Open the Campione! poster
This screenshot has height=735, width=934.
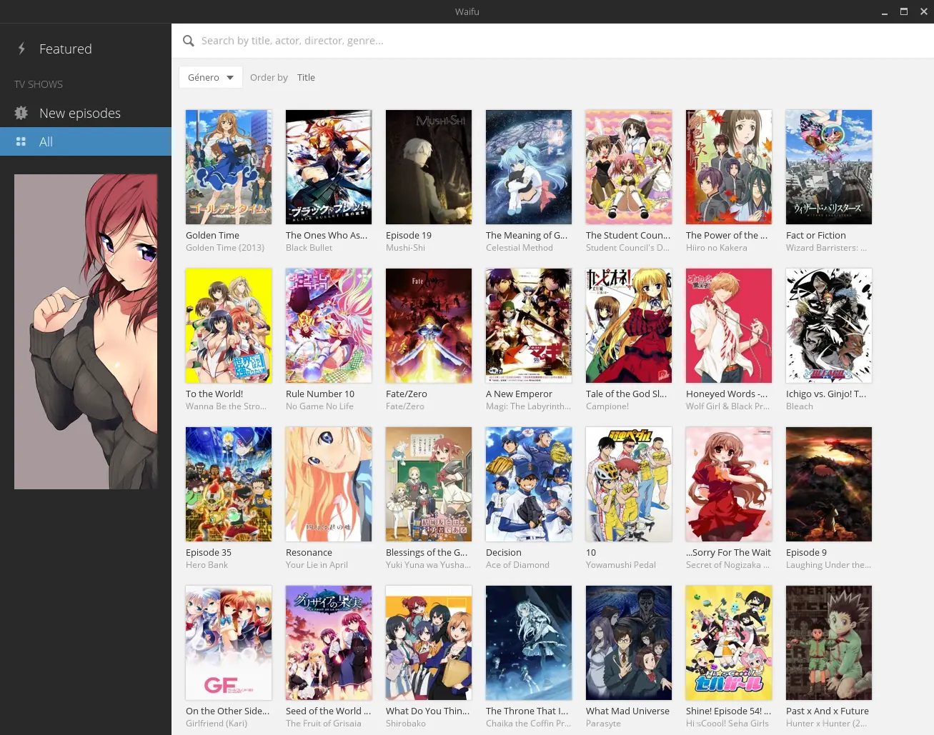tap(629, 326)
